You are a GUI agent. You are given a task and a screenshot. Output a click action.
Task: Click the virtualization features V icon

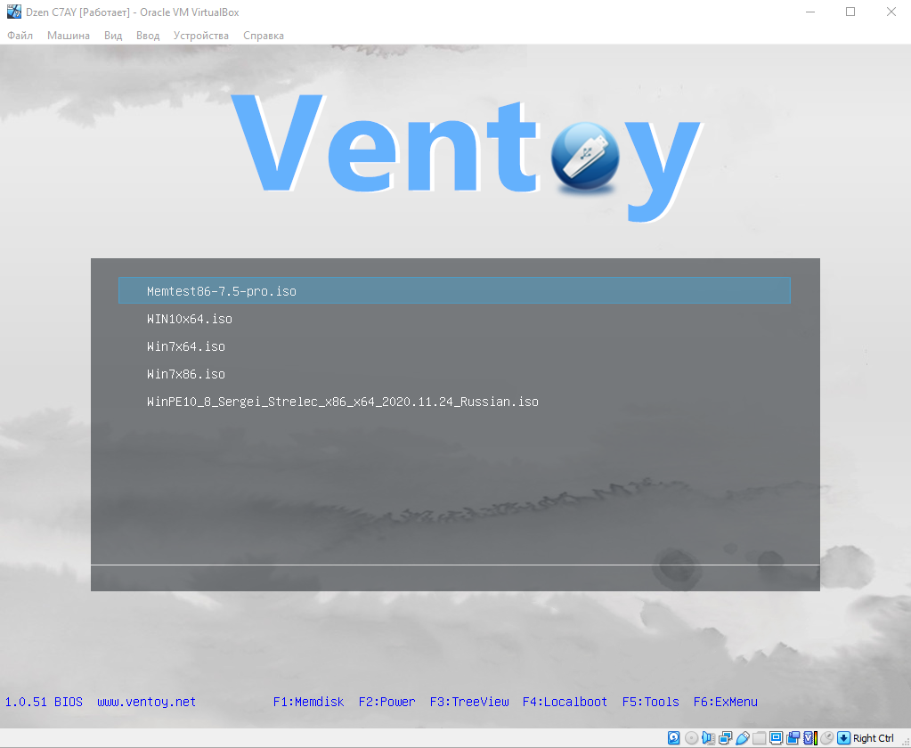click(x=808, y=737)
